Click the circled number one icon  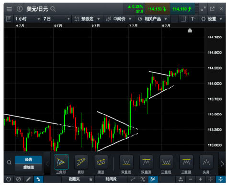20,9
